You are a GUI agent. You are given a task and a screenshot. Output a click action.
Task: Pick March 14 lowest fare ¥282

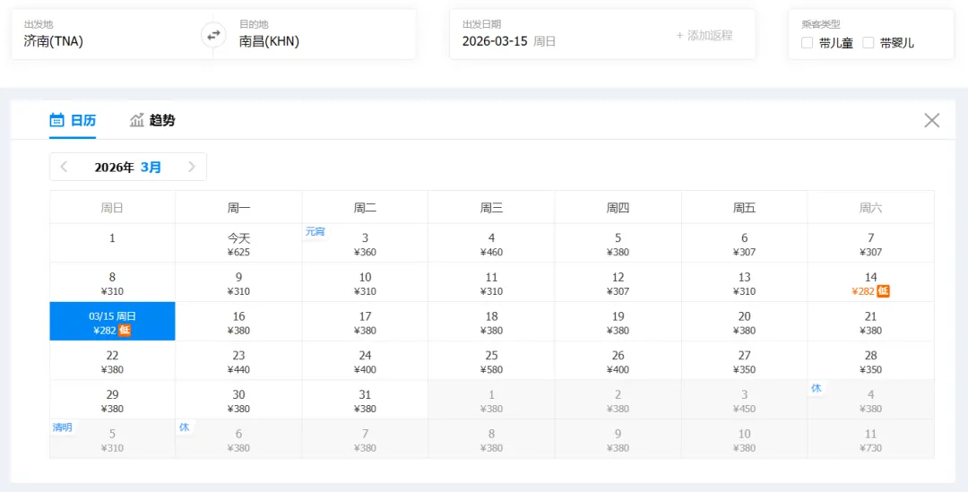pyautogui.click(x=870, y=282)
